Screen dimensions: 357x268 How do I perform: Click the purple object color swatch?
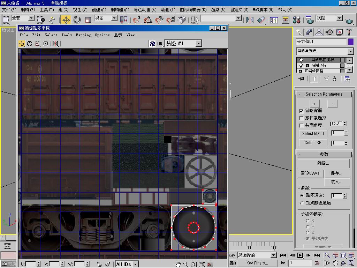click(351, 42)
